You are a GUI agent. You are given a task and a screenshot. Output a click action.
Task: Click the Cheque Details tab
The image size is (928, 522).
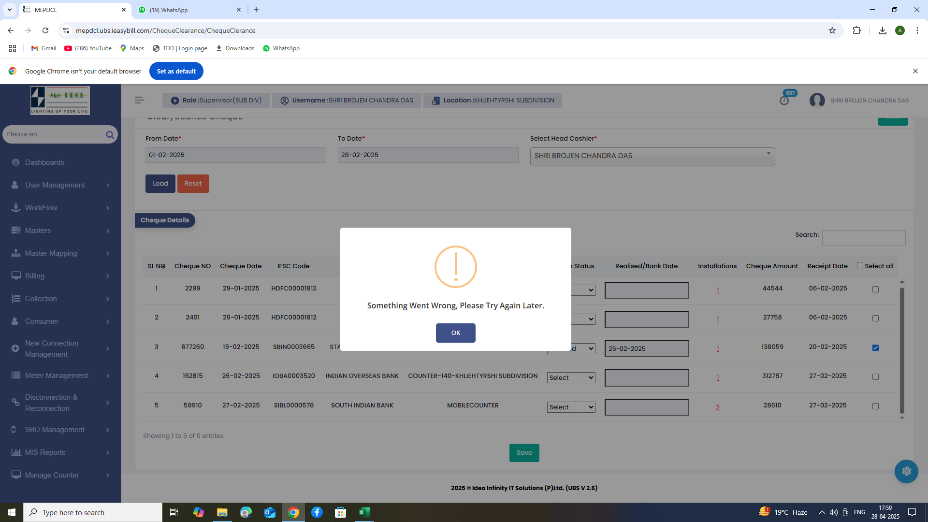click(165, 220)
